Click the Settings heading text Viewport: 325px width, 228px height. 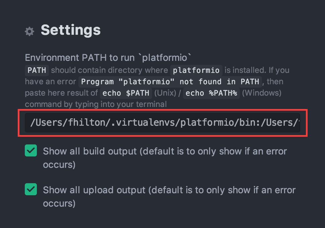[x=71, y=30]
